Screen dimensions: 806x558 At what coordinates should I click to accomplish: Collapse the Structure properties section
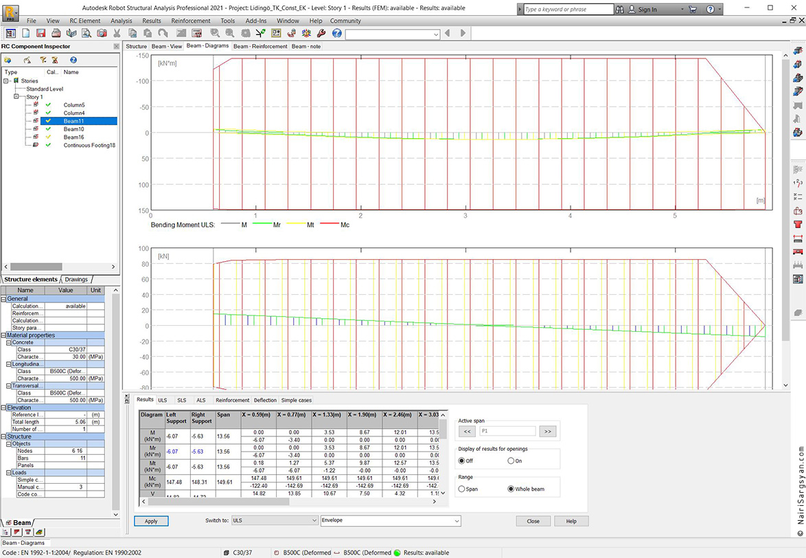click(x=3, y=436)
